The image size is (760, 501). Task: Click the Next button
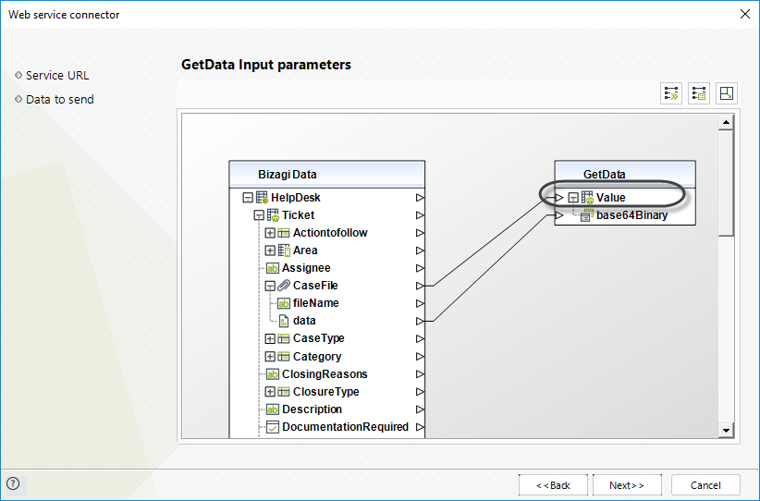coord(627,485)
